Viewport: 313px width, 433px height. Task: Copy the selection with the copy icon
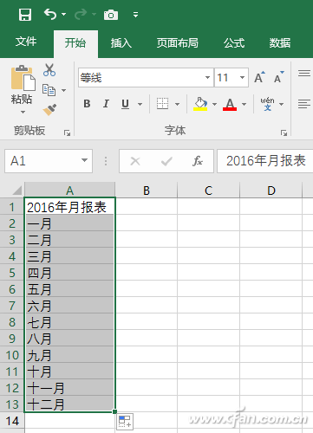(x=49, y=90)
